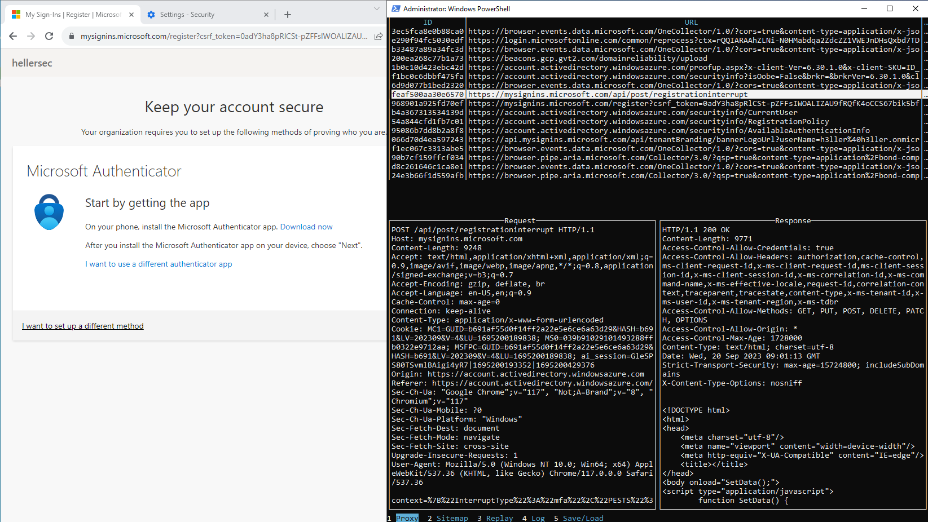Click the mysignins address bar URL
928x522 pixels.
pos(224,36)
